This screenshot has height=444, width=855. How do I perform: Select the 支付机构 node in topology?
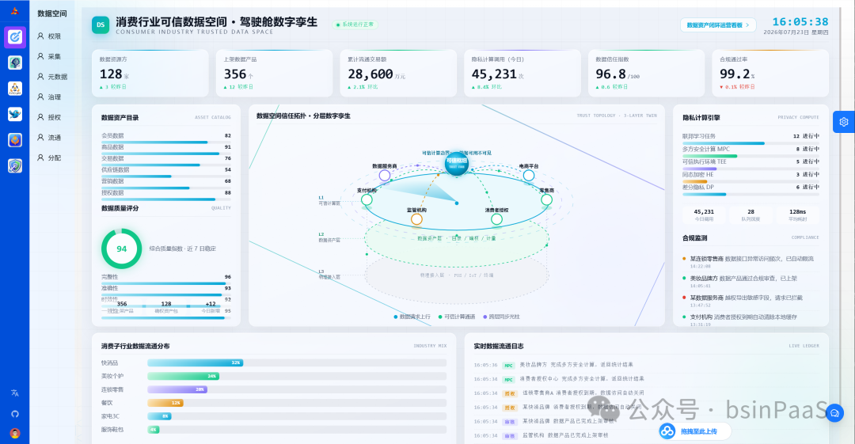[367, 199]
